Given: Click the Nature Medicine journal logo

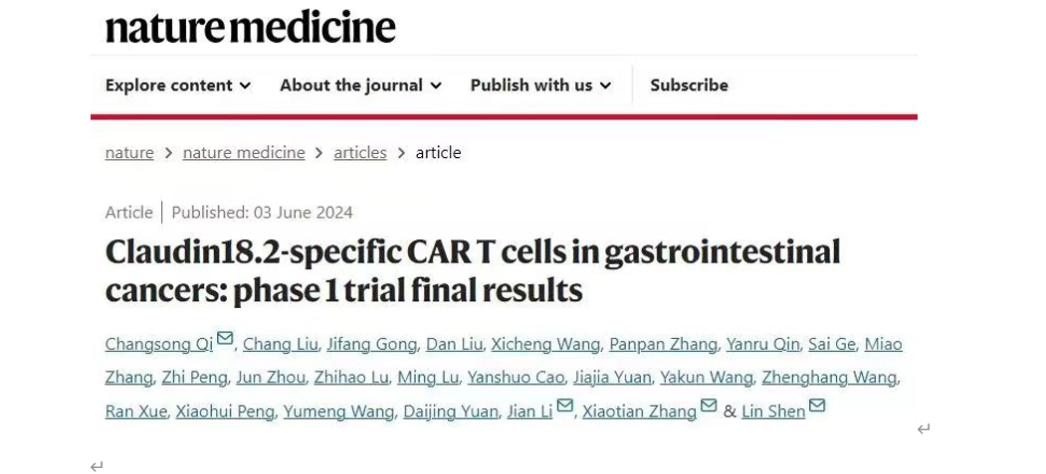Looking at the screenshot, I should 250,27.
